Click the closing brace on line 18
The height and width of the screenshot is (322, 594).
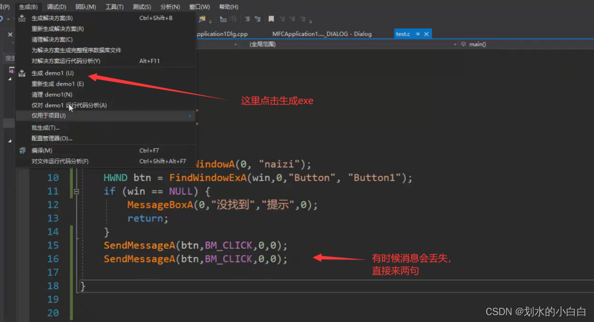(x=83, y=287)
